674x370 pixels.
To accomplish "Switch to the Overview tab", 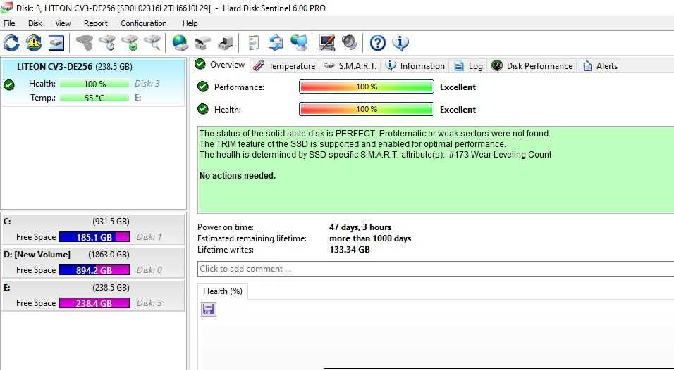I will [x=220, y=65].
